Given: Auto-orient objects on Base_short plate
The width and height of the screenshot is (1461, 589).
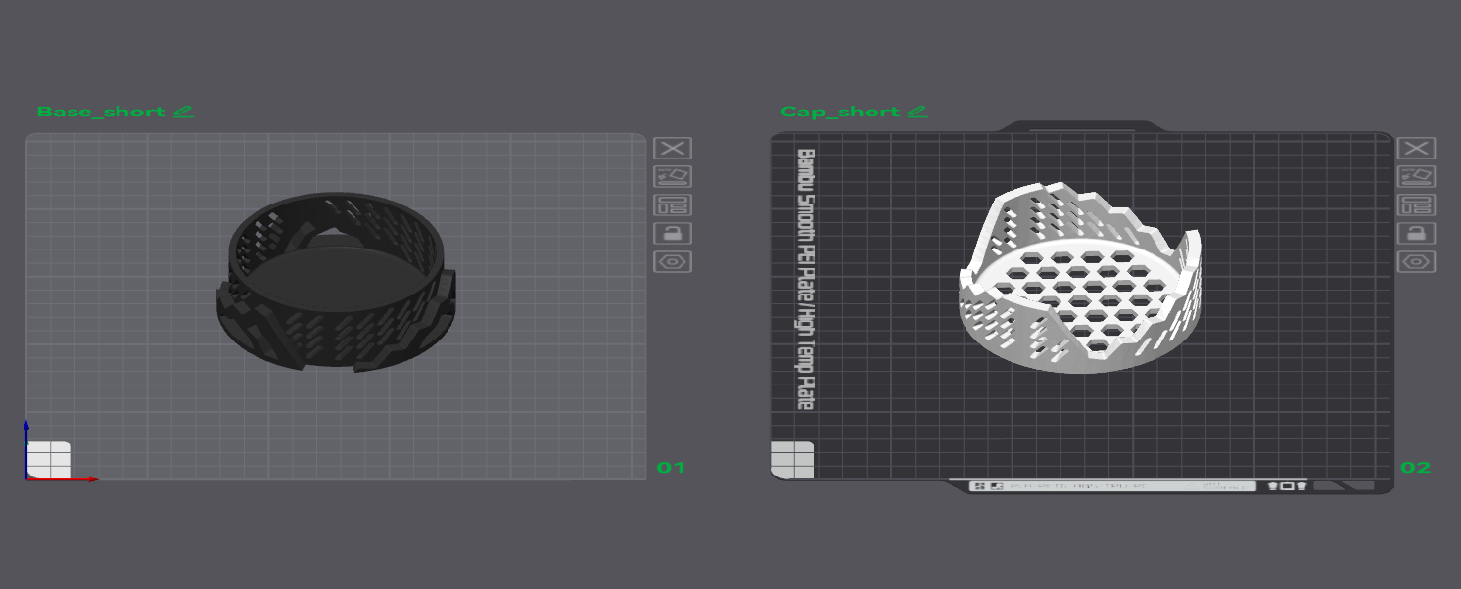Looking at the screenshot, I should (x=673, y=176).
